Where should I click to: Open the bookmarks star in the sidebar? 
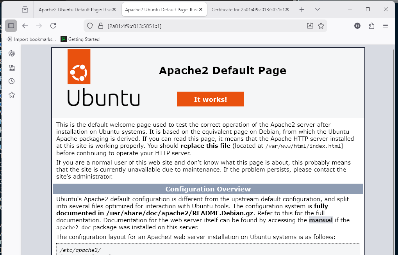coord(12,95)
